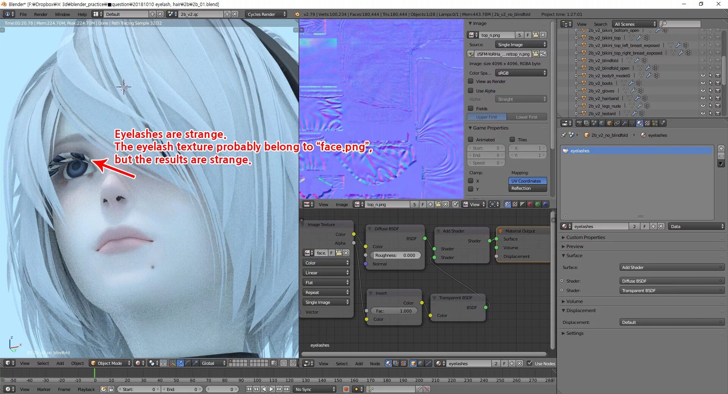Screen dimensions: 728x394
Task: Enable the Animated checkbox
Action: (x=471, y=139)
